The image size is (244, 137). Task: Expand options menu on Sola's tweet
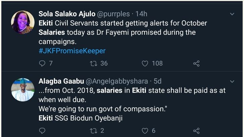coord(232,14)
